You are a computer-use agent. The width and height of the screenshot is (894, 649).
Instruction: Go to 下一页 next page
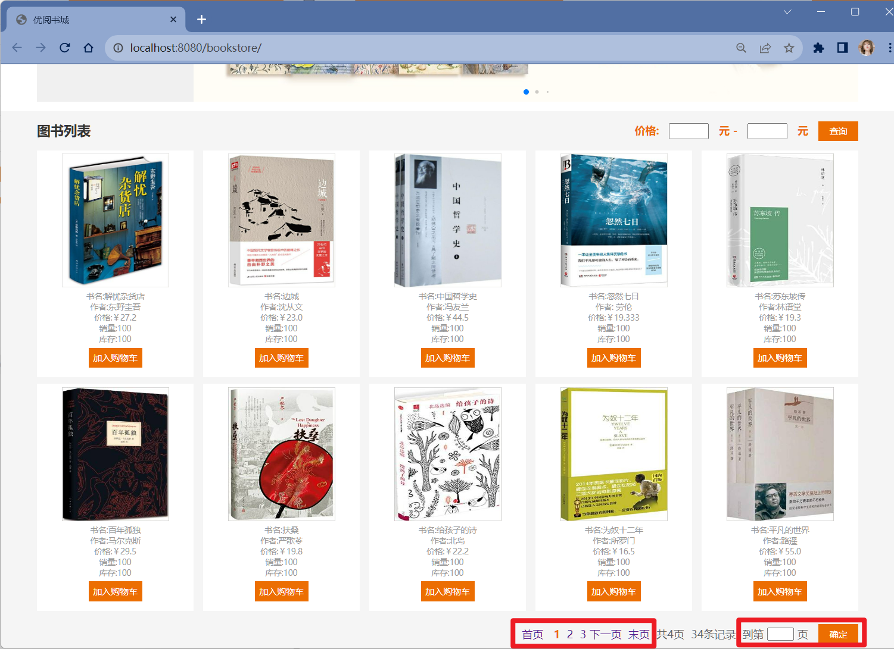[x=606, y=635]
